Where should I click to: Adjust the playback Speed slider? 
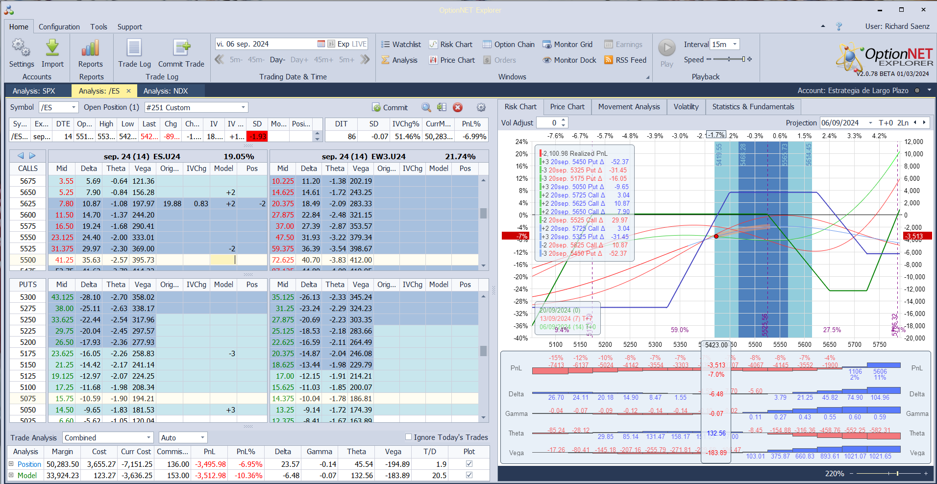729,59
